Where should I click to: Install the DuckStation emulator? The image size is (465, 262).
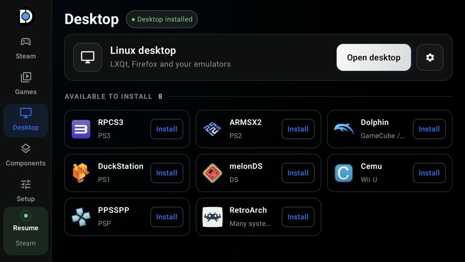pos(167,173)
